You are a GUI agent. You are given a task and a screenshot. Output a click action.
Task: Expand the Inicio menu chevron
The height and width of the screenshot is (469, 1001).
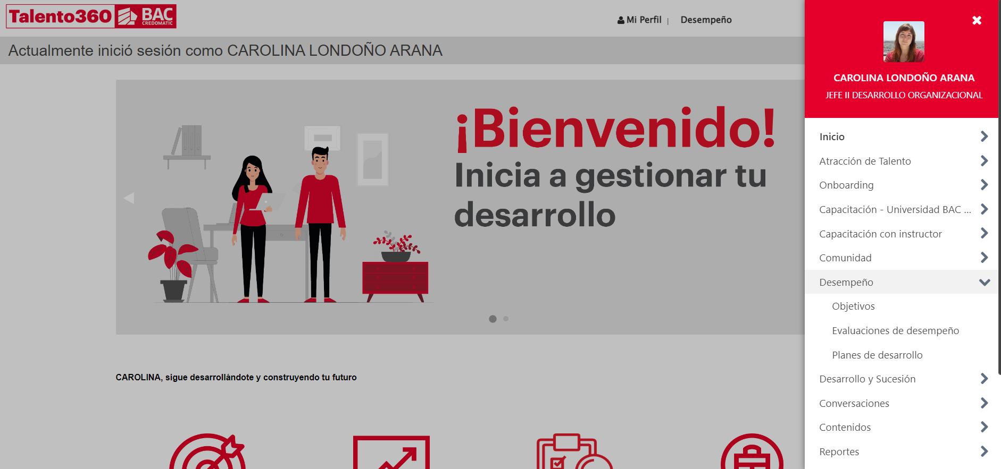[984, 137]
